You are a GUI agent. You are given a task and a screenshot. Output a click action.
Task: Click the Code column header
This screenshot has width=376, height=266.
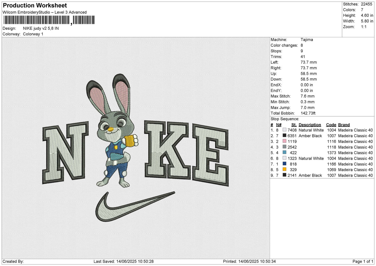(331, 125)
